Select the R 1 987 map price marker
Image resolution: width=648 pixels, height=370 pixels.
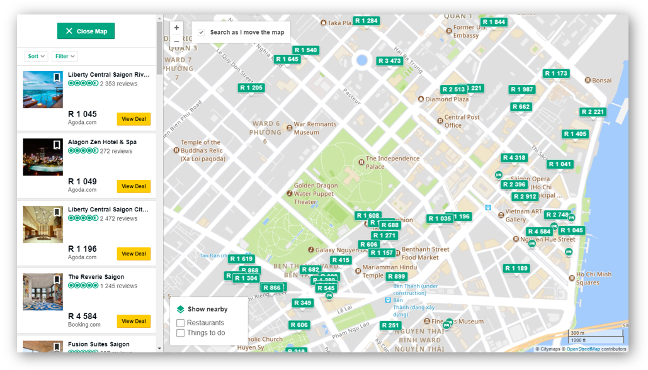pyautogui.click(x=521, y=89)
